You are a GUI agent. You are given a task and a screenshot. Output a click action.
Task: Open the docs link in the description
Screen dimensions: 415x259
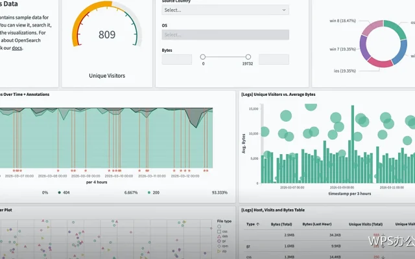[17, 48]
